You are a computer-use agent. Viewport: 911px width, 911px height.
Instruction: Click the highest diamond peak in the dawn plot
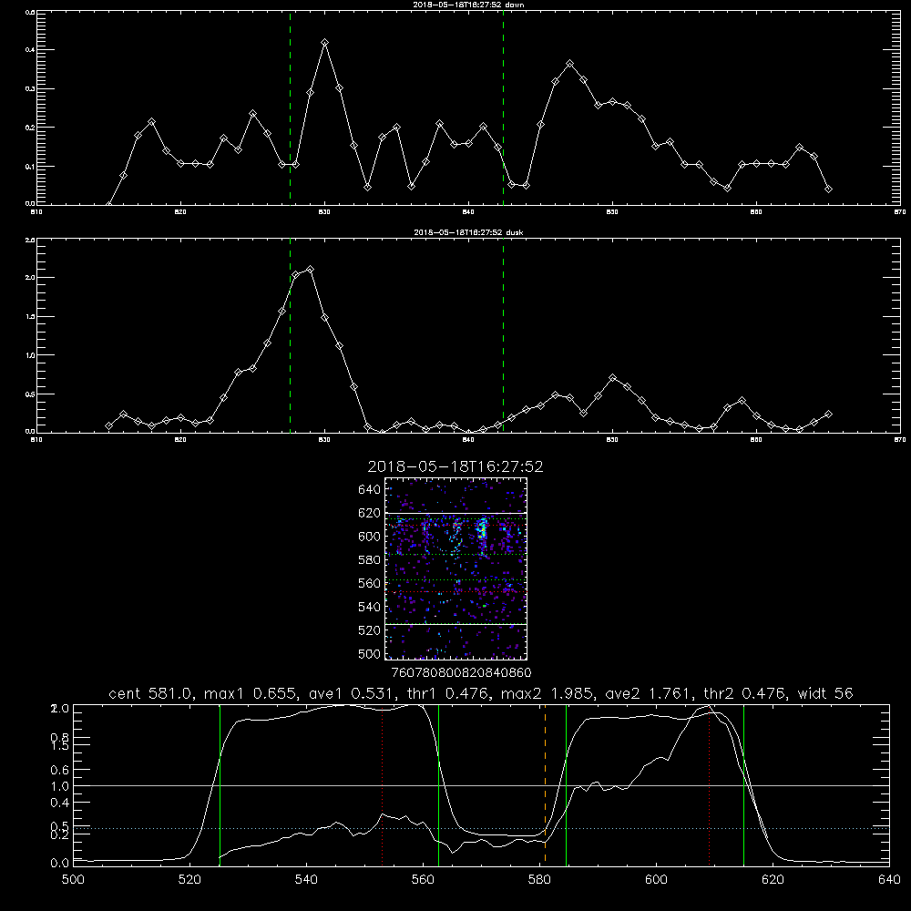325,43
